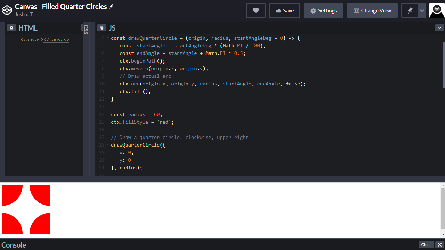
Task: Close the Console panel with X
Action: pyautogui.click(x=440, y=245)
